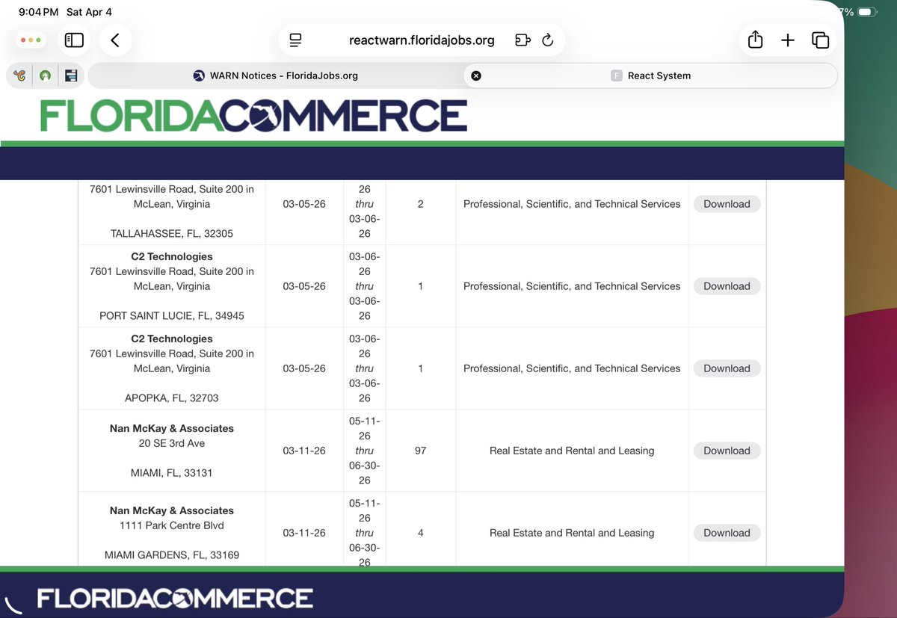This screenshot has width=897, height=618.
Task: Select notice date 03-05-26 in Apopka row
Action: point(304,368)
